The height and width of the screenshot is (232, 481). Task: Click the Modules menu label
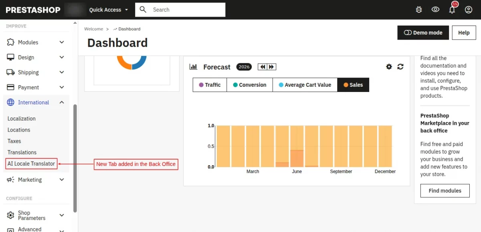[28, 42]
